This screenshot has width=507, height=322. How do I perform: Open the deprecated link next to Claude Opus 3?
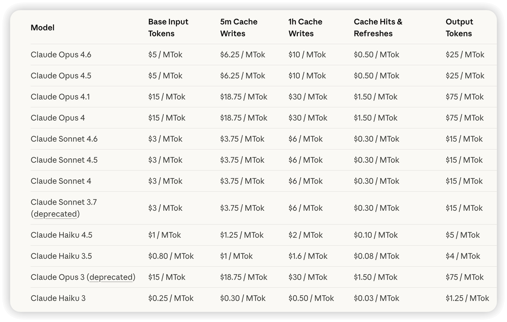[x=111, y=277]
